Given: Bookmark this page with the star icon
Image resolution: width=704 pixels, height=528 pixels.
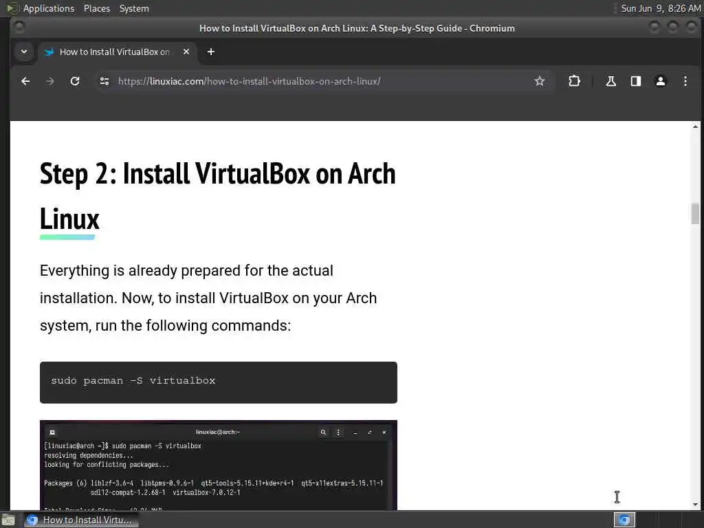Looking at the screenshot, I should (539, 81).
